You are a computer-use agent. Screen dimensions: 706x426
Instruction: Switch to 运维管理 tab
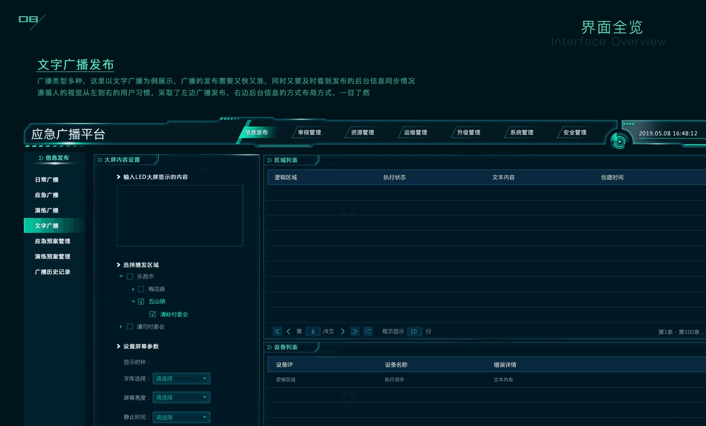tap(415, 133)
